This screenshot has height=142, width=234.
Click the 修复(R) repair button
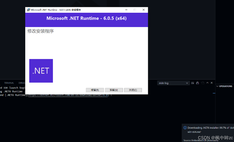95,90
